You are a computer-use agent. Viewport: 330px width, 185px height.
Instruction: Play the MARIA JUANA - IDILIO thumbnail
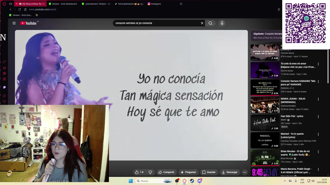click(265, 105)
